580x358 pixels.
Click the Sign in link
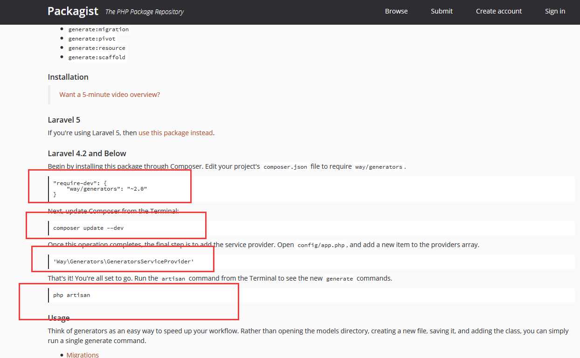click(555, 11)
